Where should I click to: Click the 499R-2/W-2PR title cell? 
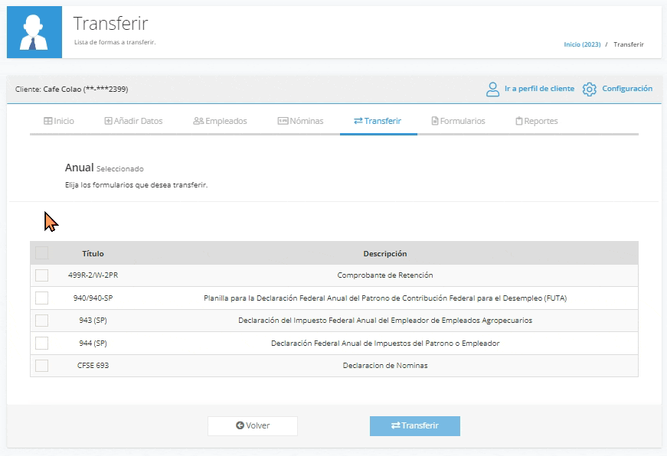tap(93, 275)
